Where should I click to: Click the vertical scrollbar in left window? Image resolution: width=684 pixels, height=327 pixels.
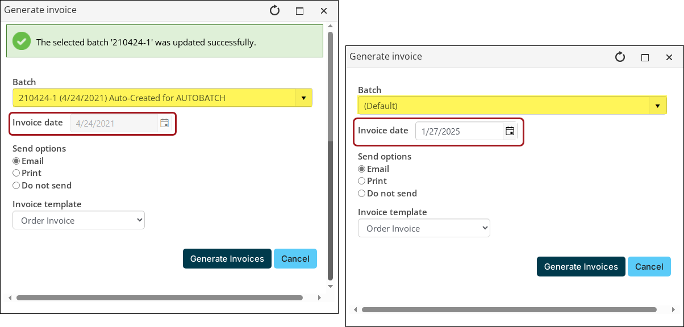[331, 155]
